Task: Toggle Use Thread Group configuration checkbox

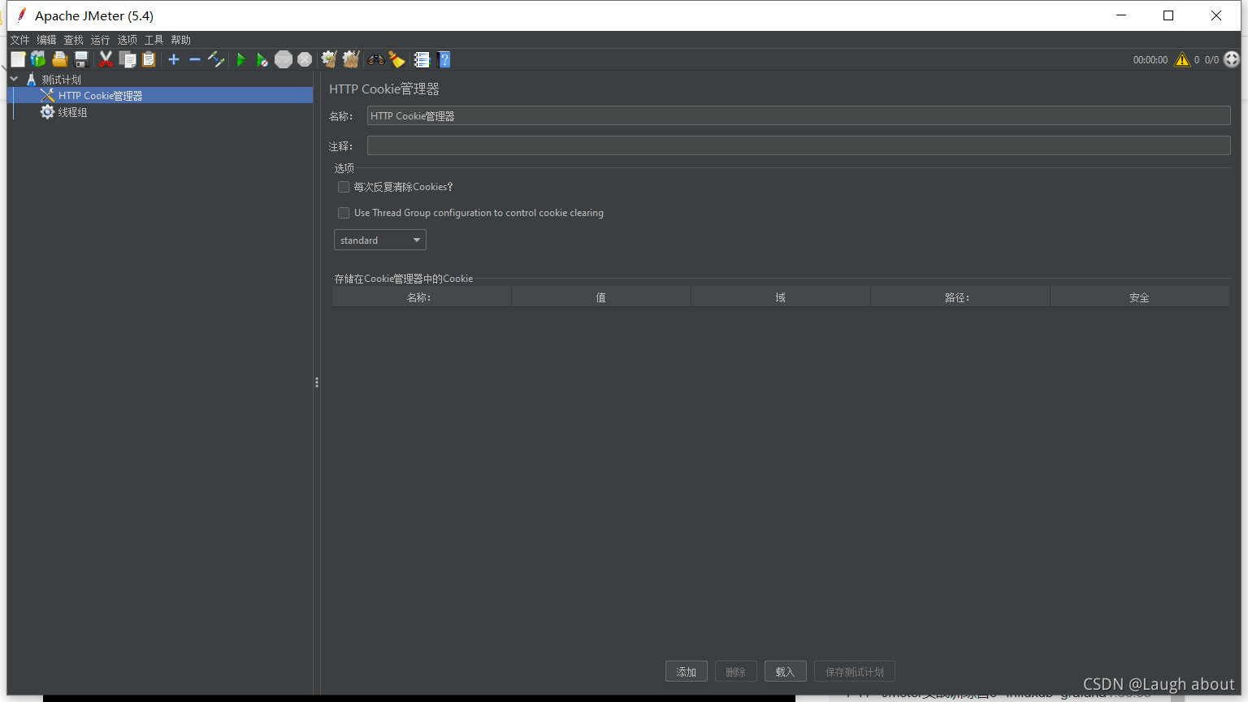Action: (344, 213)
